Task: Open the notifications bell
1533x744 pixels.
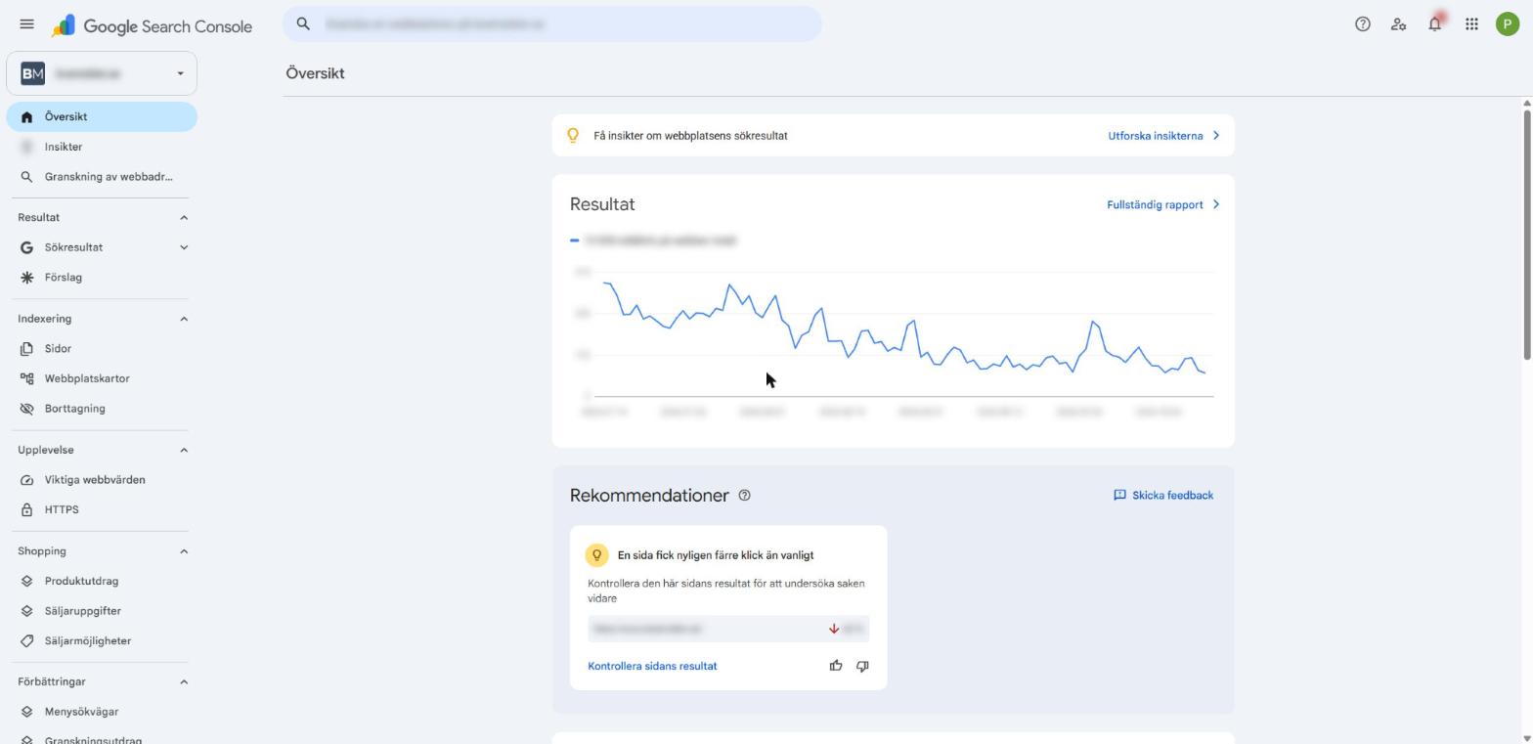Action: [x=1434, y=24]
